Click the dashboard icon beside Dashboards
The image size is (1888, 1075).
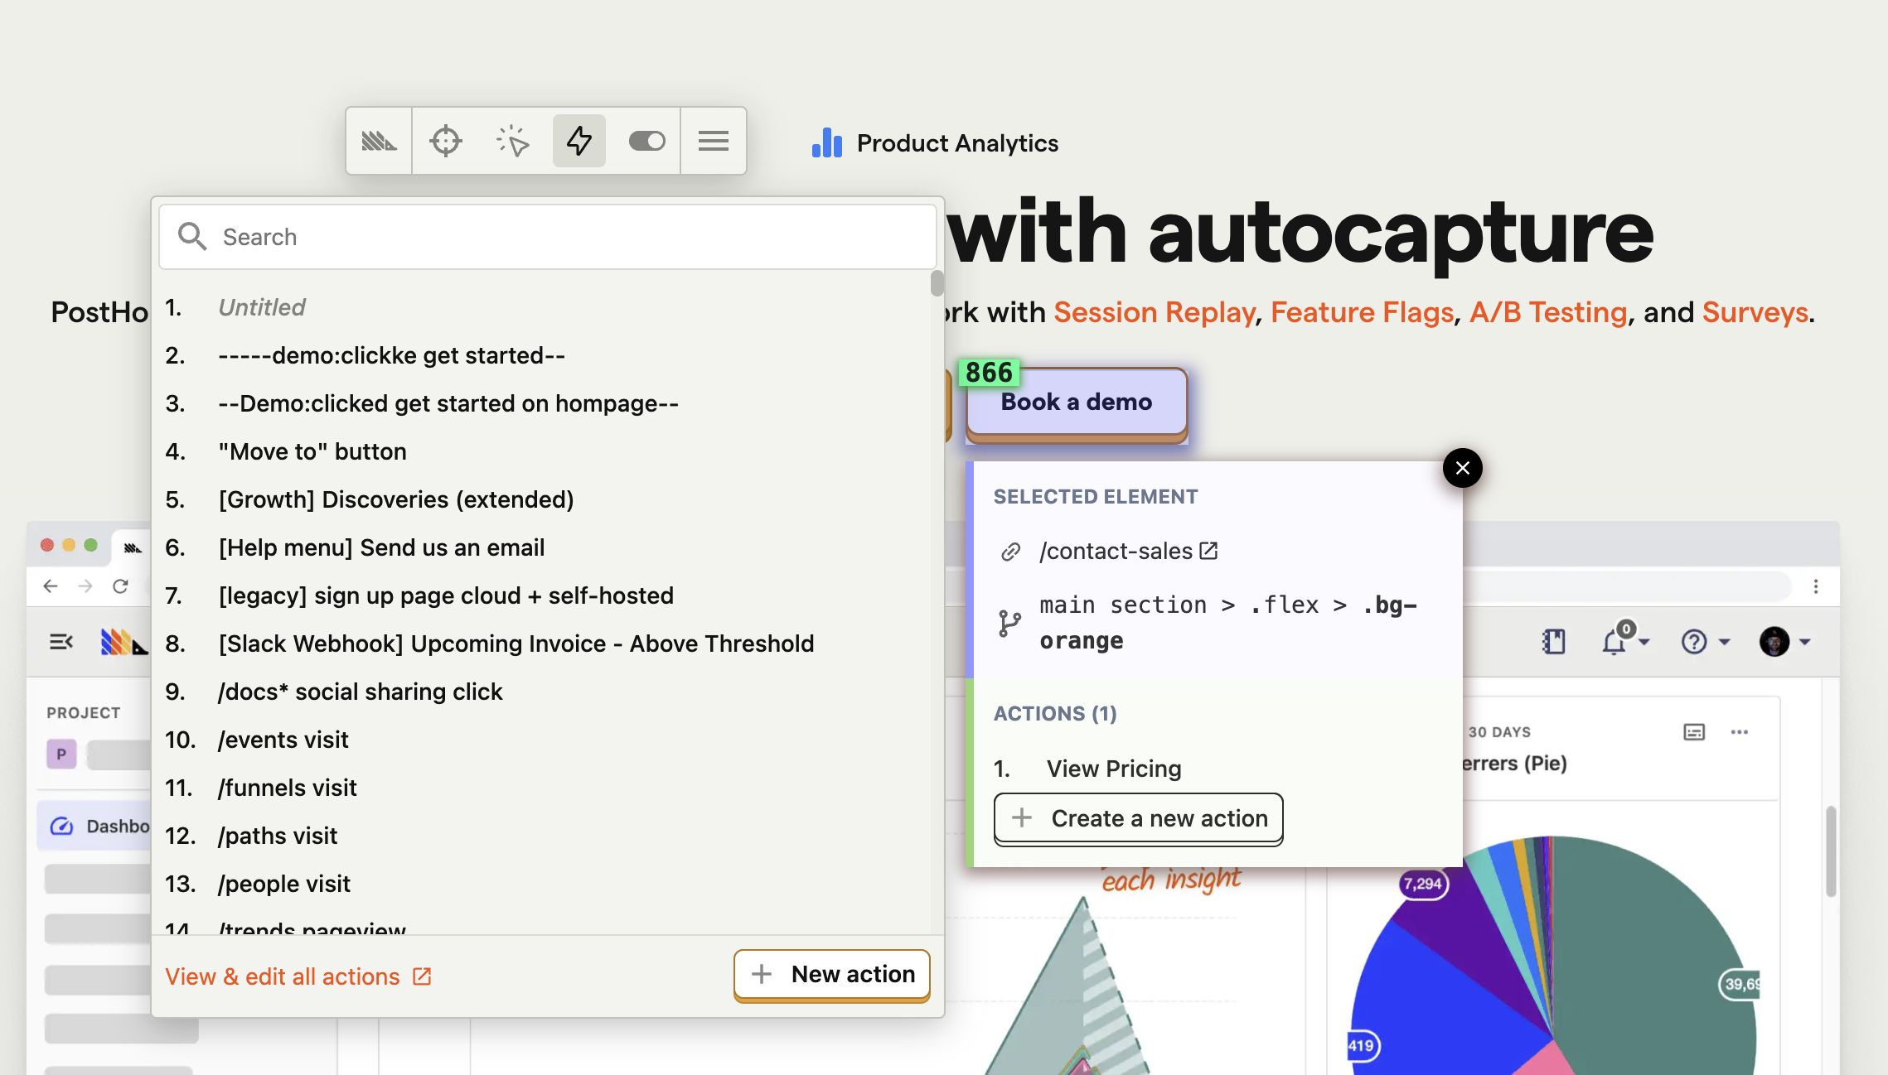(x=61, y=826)
